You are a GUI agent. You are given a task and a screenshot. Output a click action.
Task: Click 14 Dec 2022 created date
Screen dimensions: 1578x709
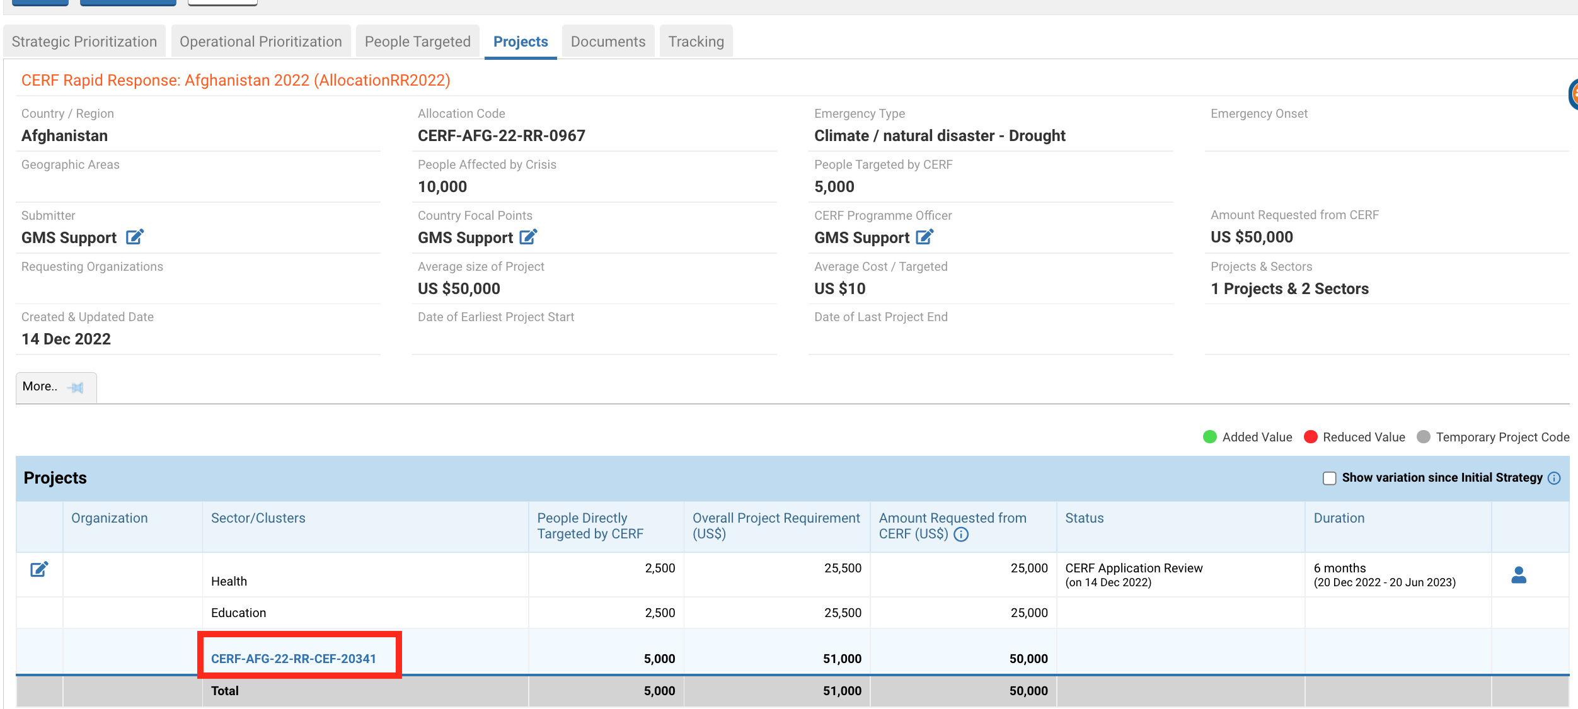(66, 339)
